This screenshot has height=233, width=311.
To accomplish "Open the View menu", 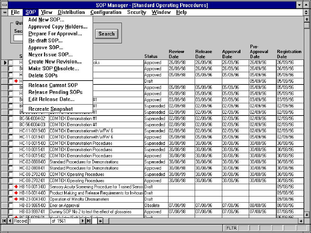I will pos(47,12).
